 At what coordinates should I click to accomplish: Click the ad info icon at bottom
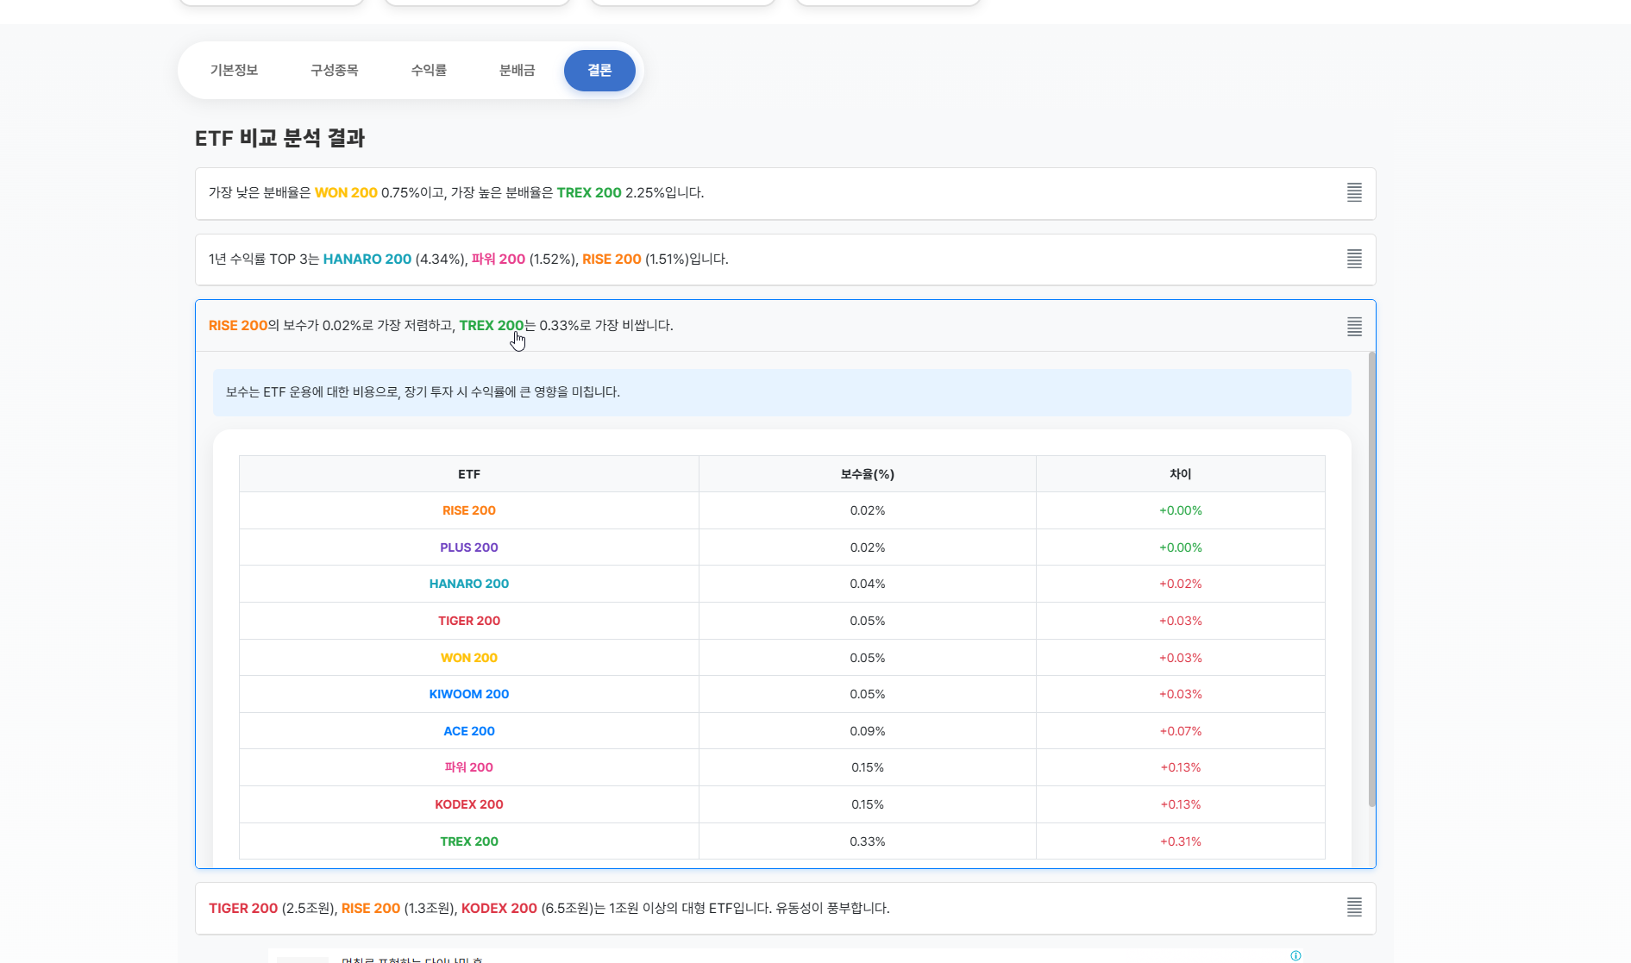[1295, 955]
